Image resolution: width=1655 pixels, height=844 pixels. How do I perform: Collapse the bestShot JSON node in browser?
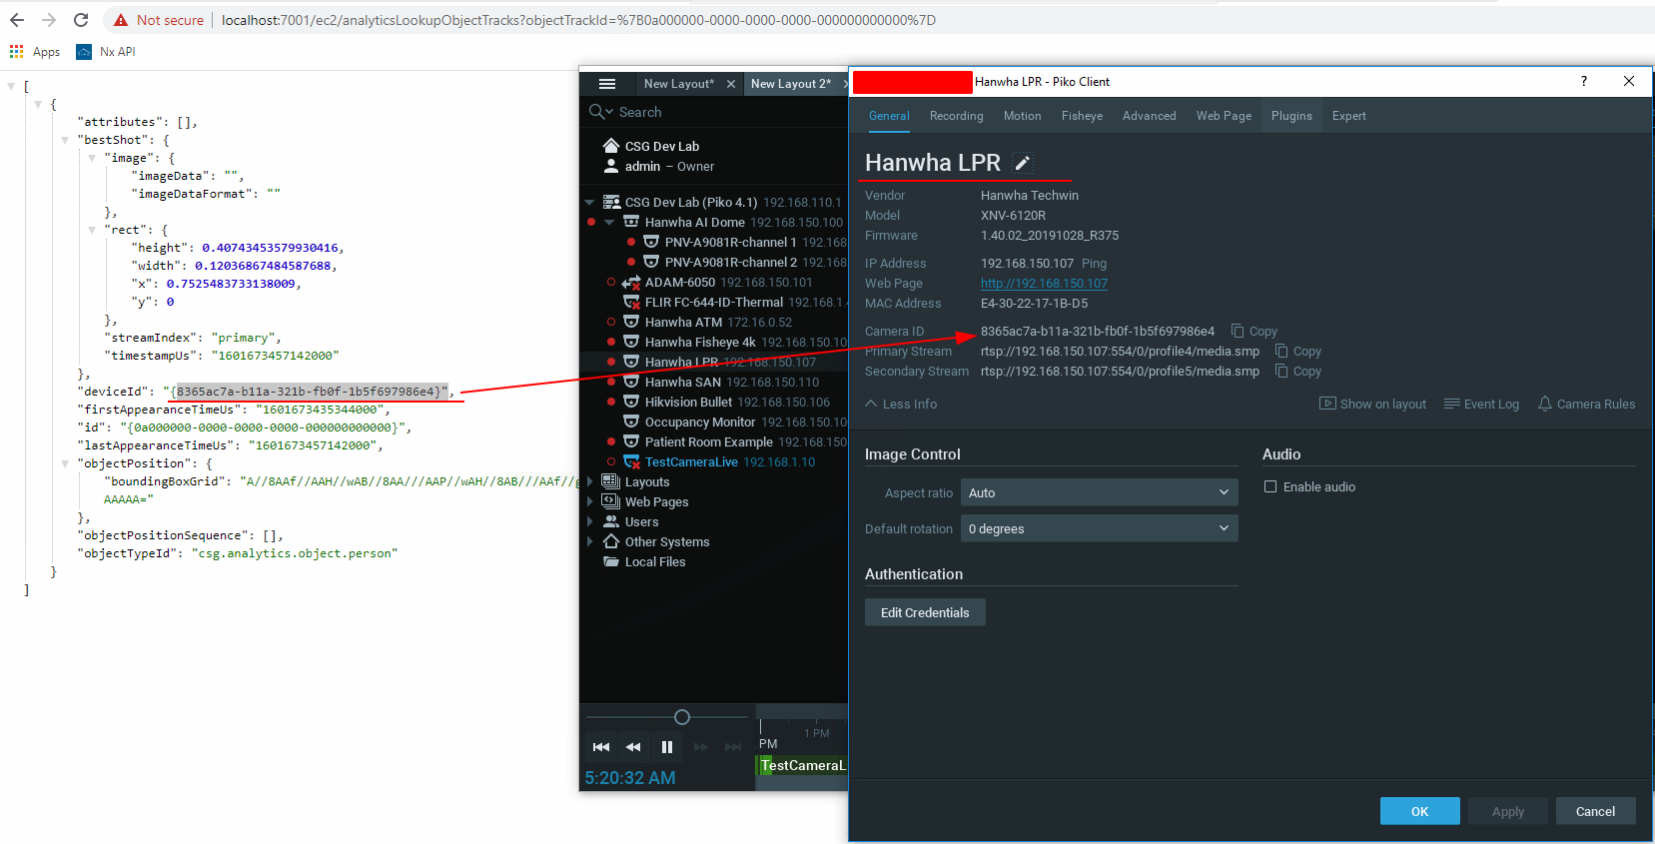[65, 140]
